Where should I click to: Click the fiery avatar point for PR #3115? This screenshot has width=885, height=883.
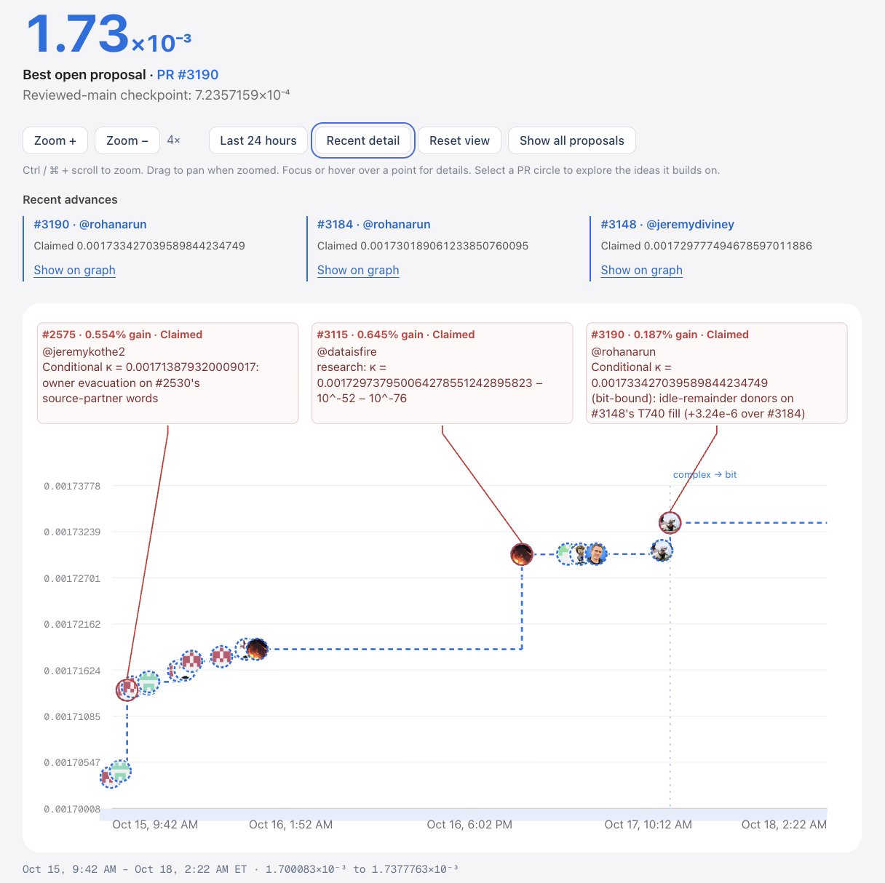(521, 554)
